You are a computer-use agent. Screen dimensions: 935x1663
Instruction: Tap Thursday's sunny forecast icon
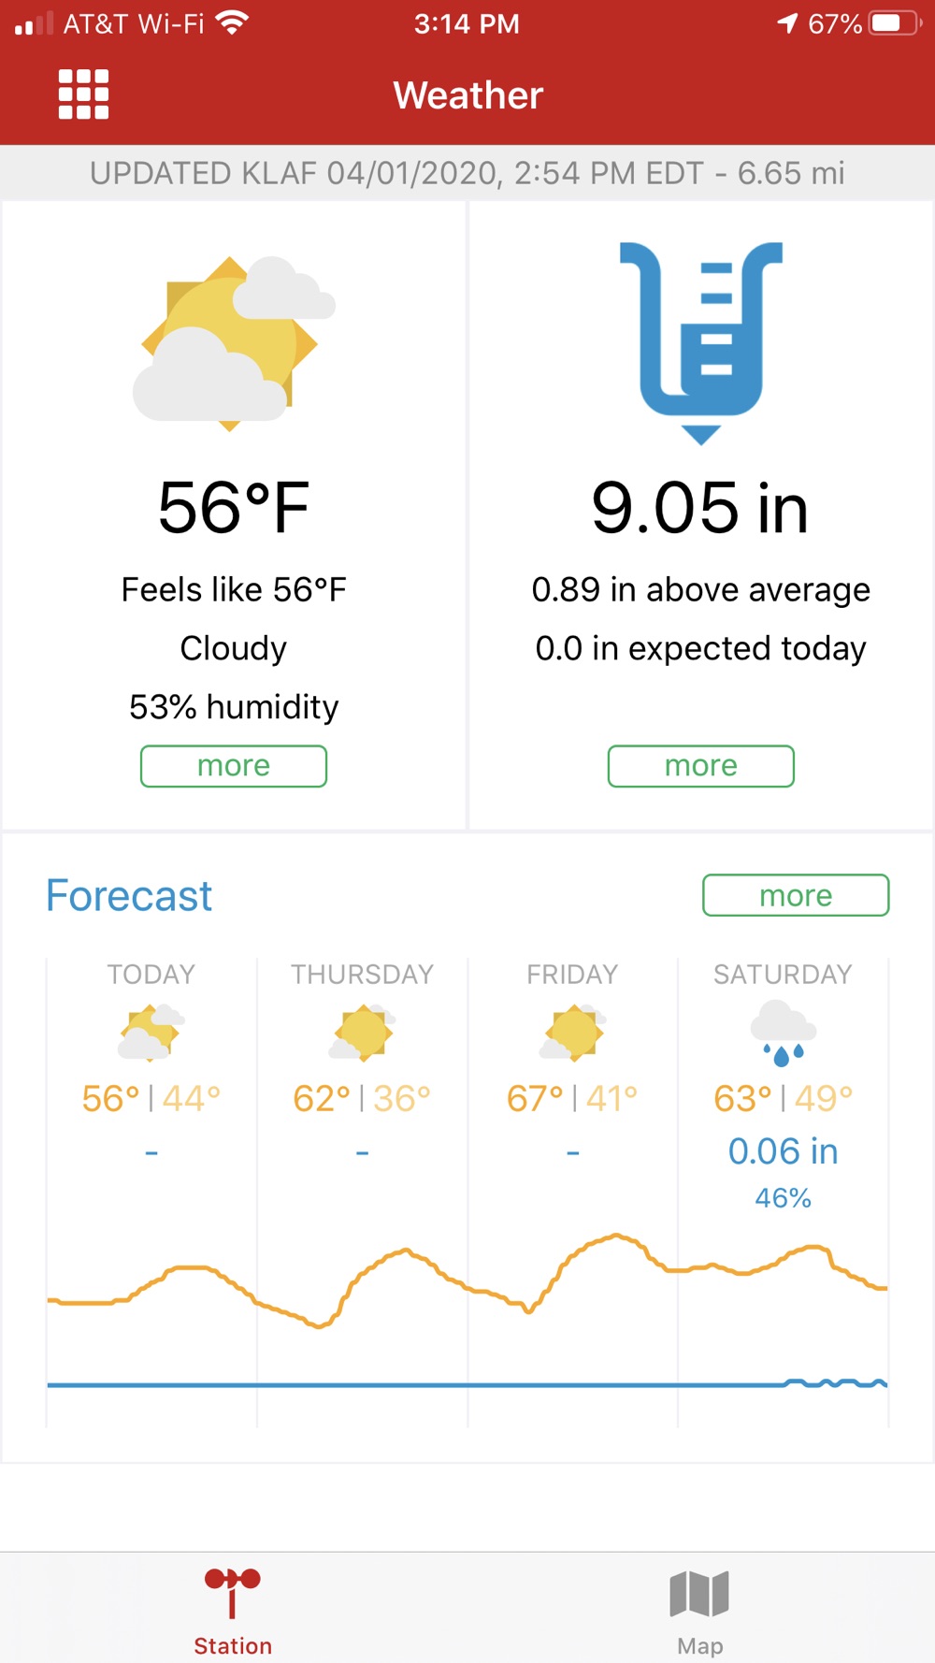tap(363, 1033)
